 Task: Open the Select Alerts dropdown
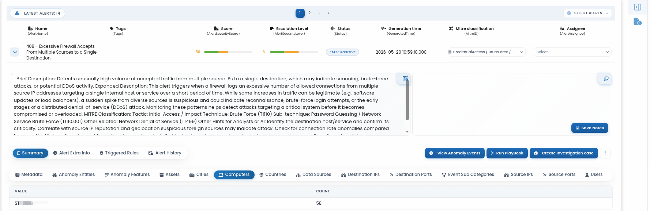pos(588,13)
